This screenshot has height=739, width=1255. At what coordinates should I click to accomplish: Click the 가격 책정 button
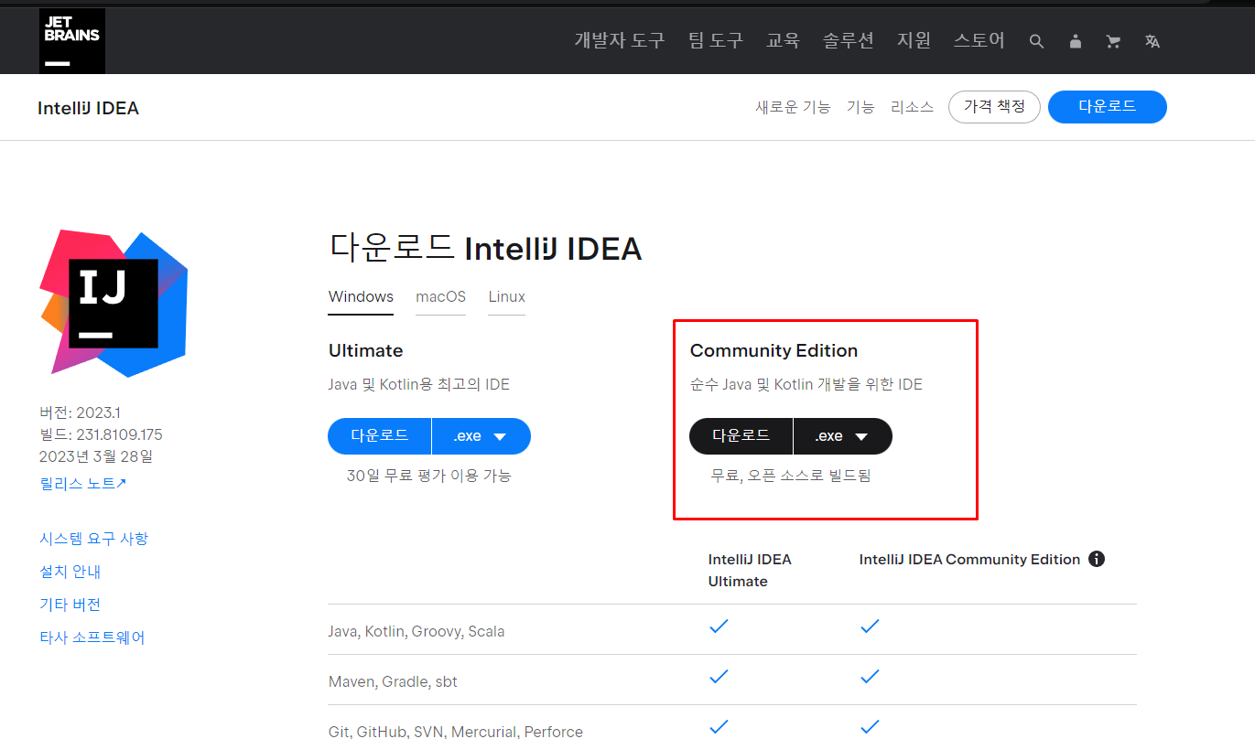(994, 107)
